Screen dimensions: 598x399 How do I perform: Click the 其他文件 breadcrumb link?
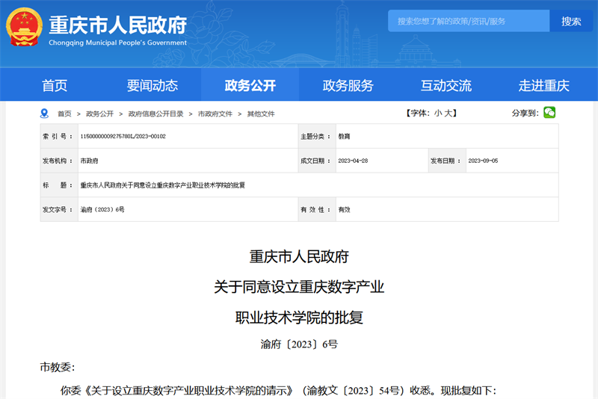(261, 114)
